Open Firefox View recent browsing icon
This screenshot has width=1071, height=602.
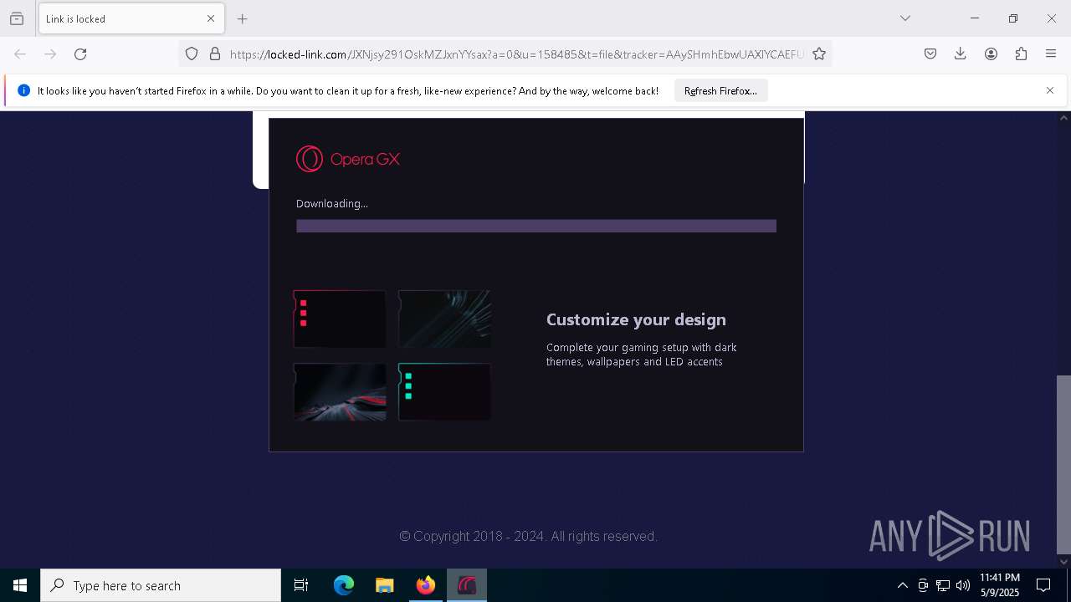tap(17, 18)
